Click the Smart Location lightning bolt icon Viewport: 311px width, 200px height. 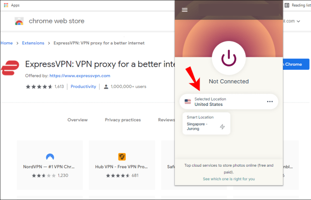pyautogui.click(x=222, y=127)
